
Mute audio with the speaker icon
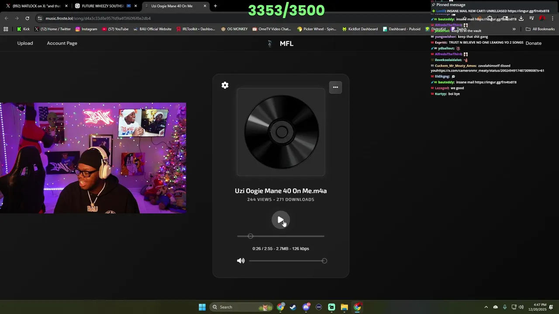click(x=241, y=261)
